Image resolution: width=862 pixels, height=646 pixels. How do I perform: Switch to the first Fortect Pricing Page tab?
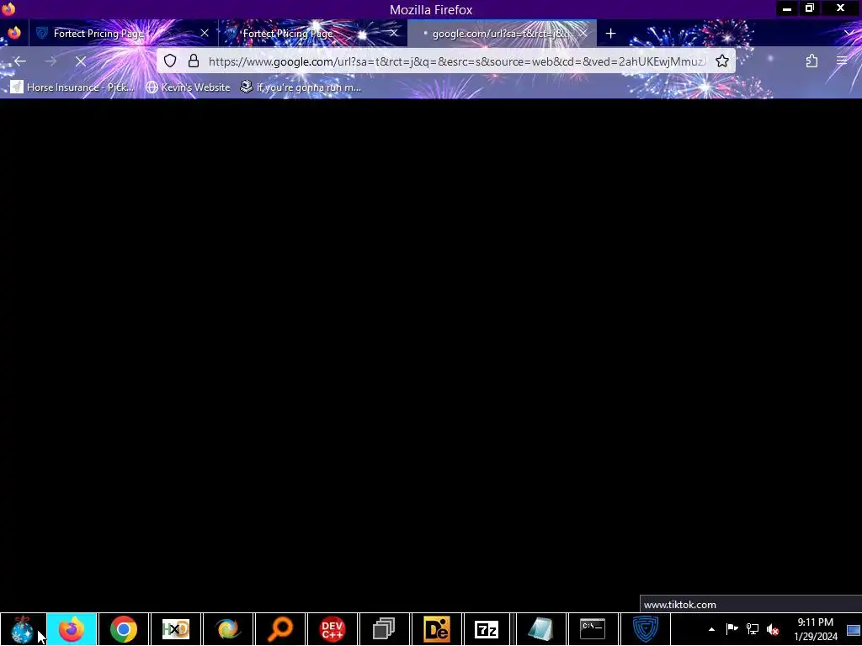click(x=123, y=34)
